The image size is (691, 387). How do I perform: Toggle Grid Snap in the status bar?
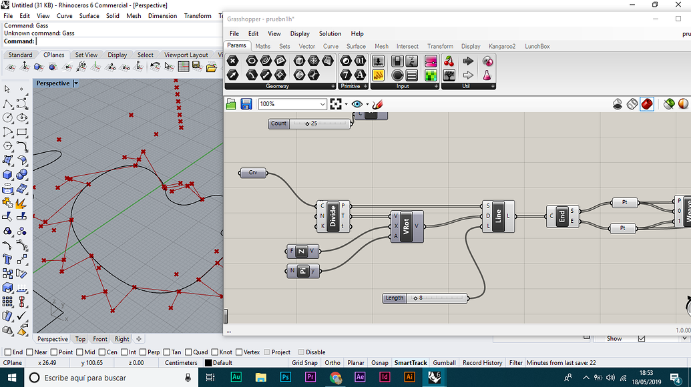(x=304, y=363)
